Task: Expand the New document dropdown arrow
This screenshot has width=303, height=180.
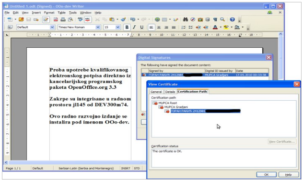Action: tap(15, 20)
